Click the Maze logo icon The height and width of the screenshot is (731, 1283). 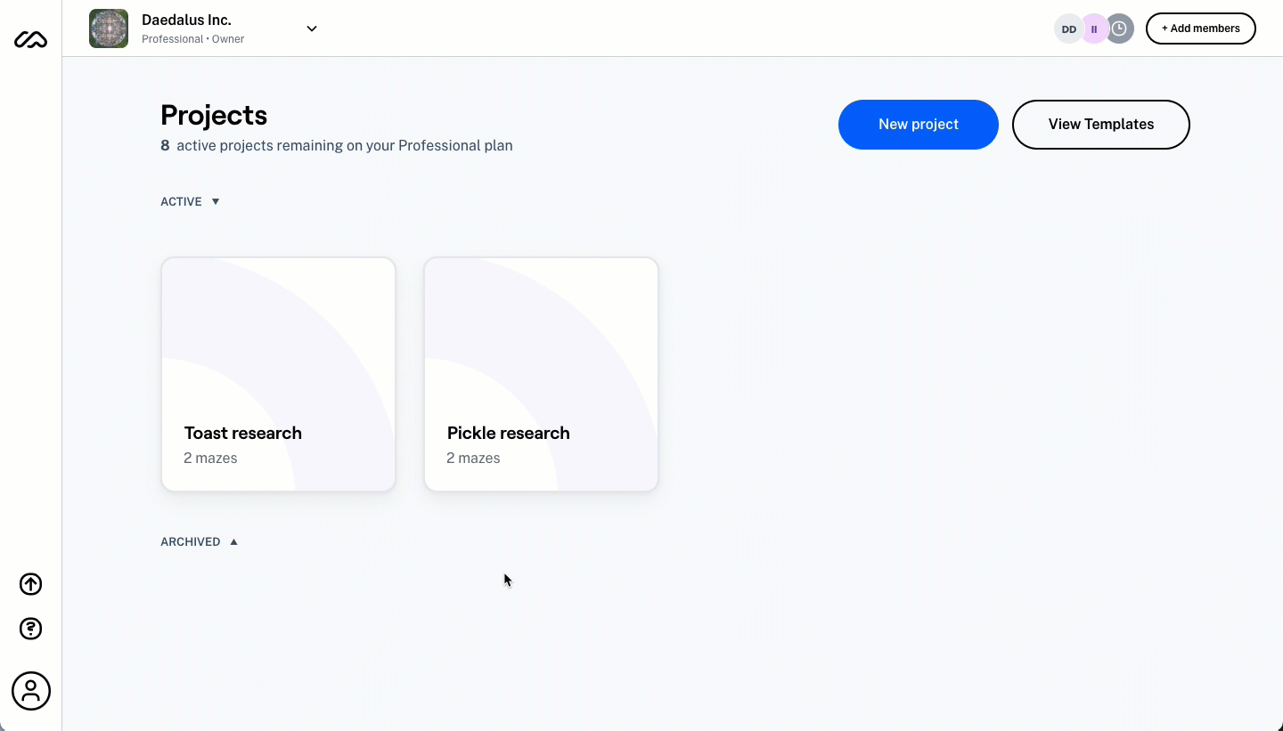[30, 40]
